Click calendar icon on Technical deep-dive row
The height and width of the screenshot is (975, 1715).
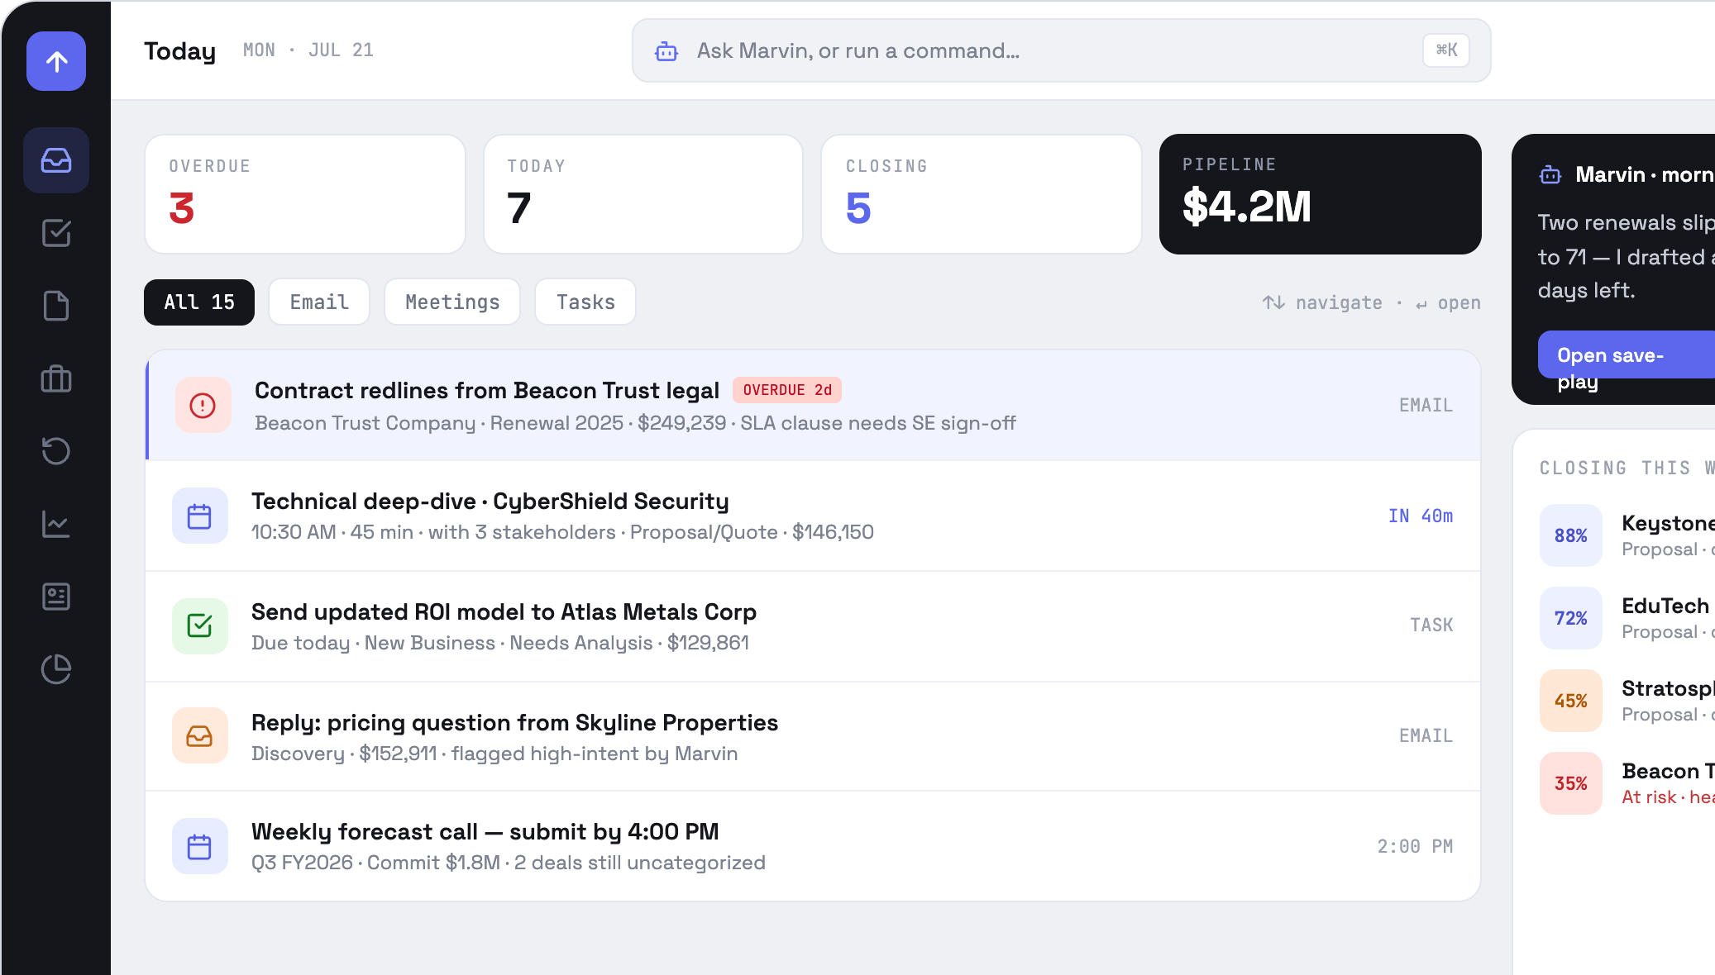click(x=199, y=516)
